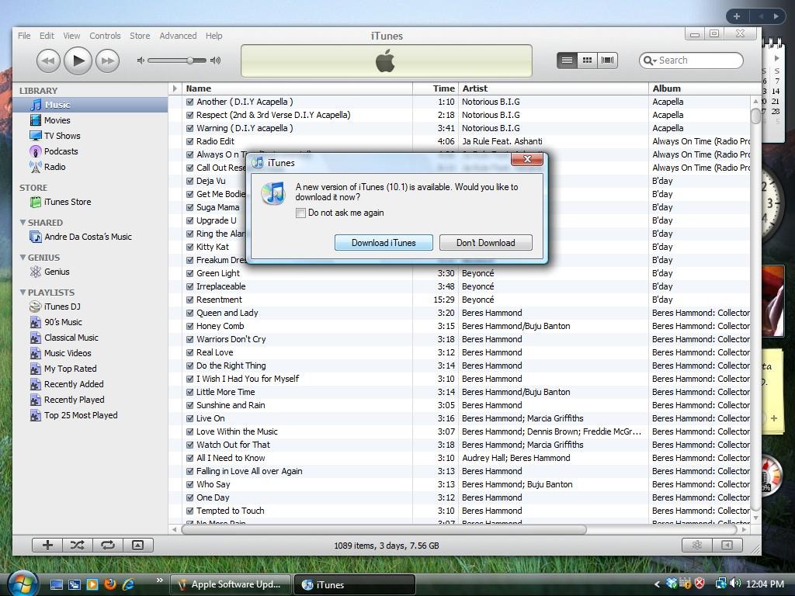
Task: Open the Edit menu
Action: click(47, 36)
